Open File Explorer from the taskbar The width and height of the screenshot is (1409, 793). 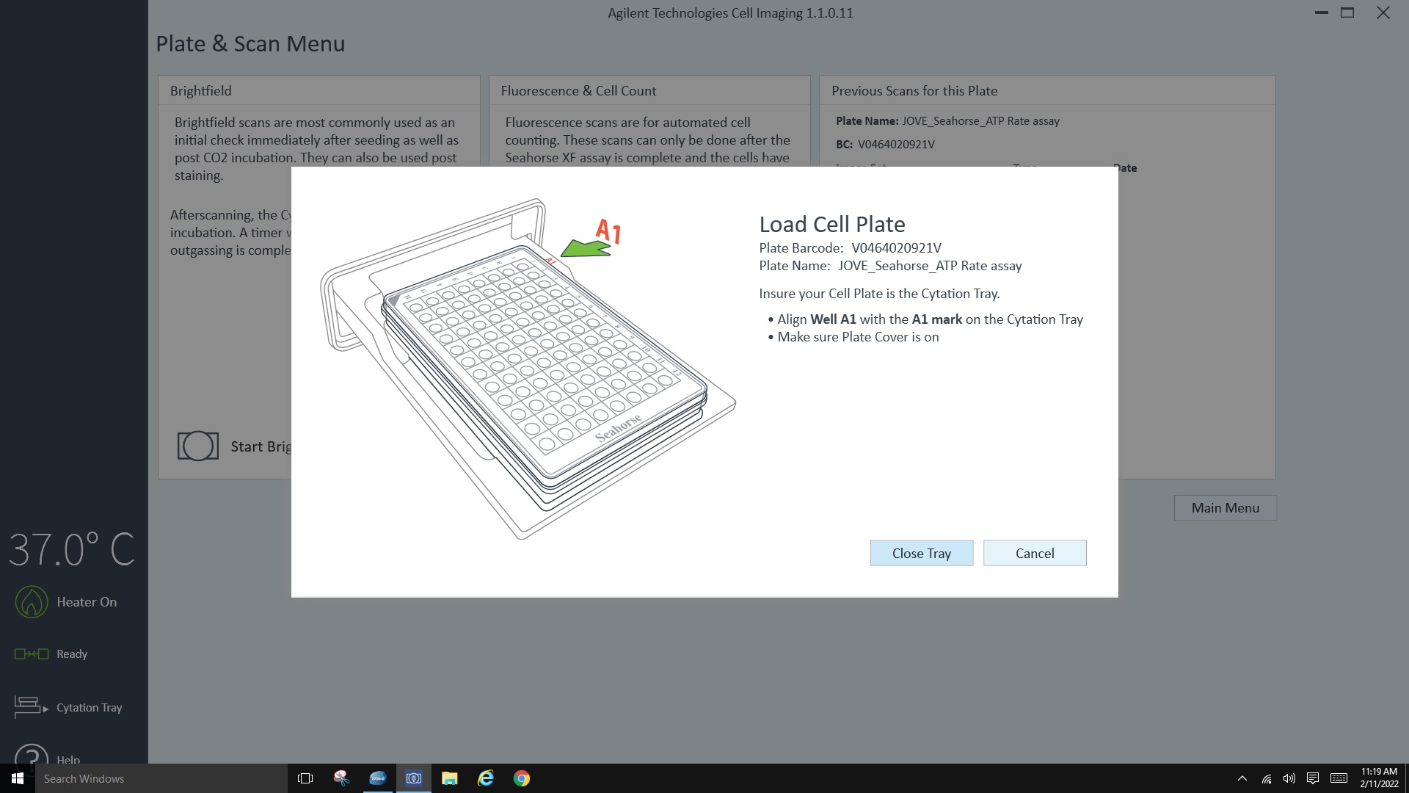pos(449,778)
